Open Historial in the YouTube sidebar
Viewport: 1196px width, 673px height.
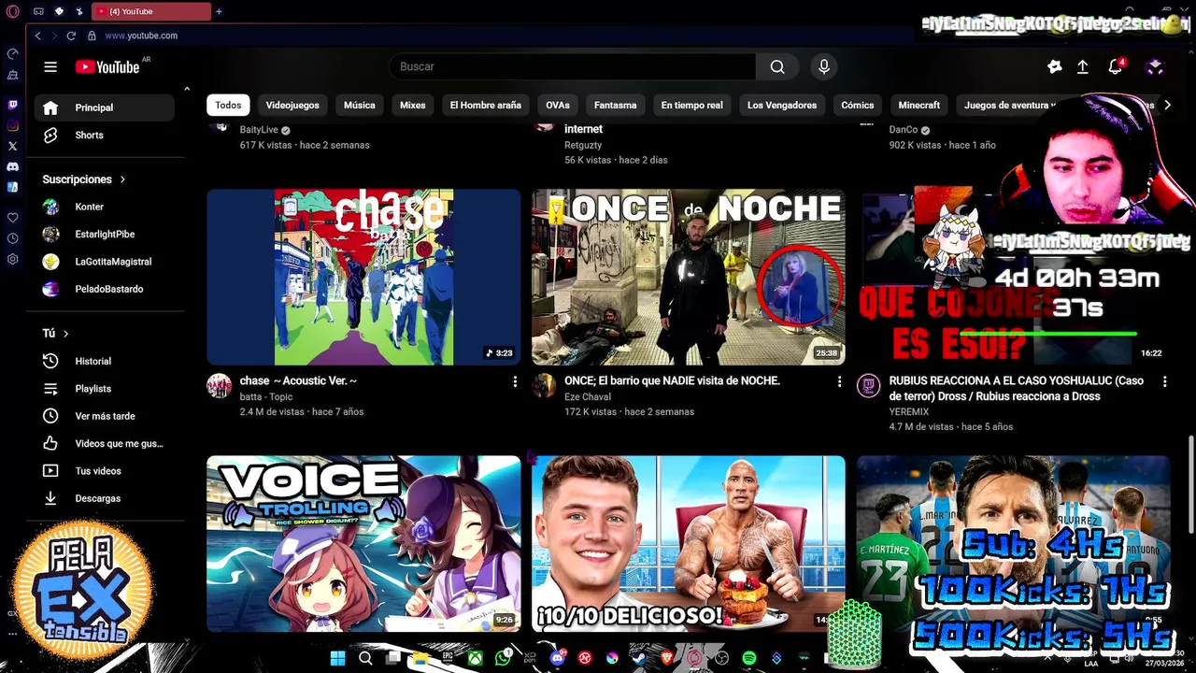tap(104, 361)
